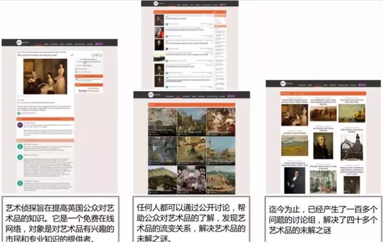Open the classical ruins landscape tile
This screenshot has width=383, height=243.
tap(221, 180)
